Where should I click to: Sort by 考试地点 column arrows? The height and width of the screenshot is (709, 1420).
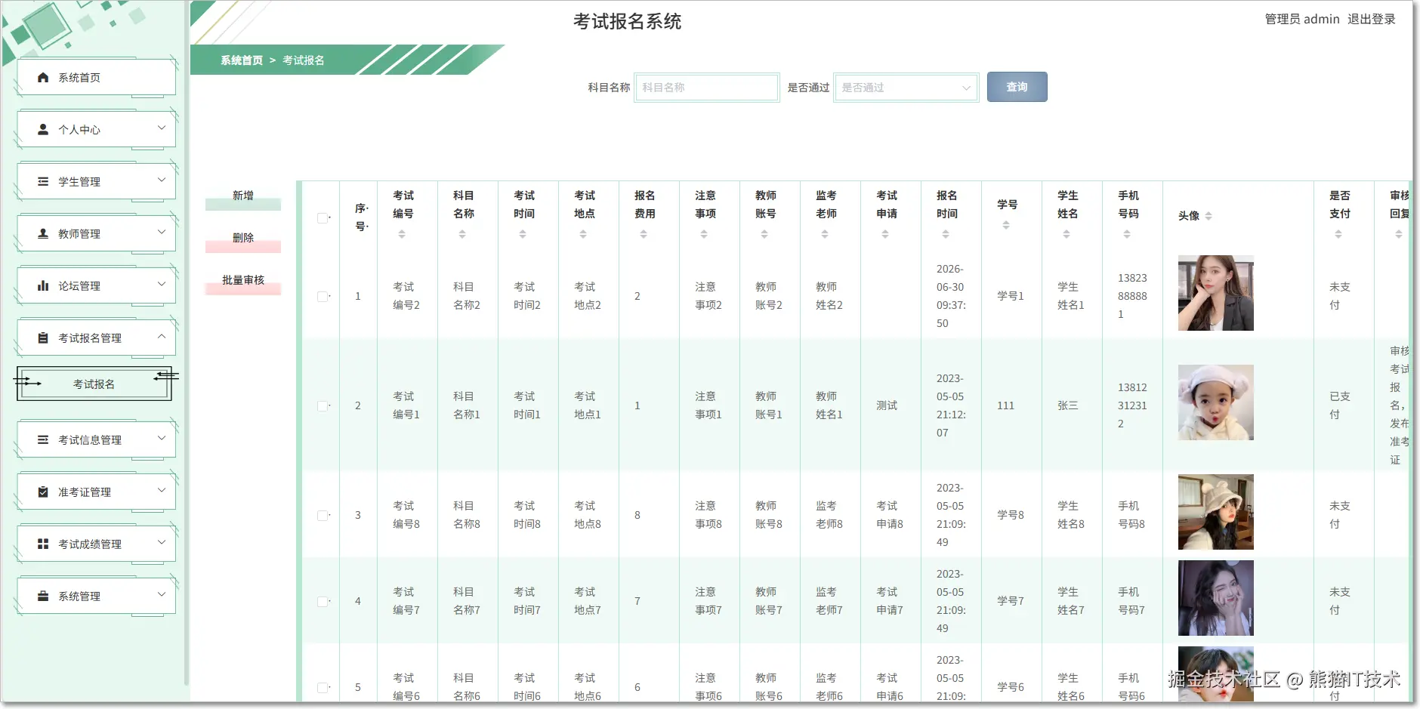point(583,234)
